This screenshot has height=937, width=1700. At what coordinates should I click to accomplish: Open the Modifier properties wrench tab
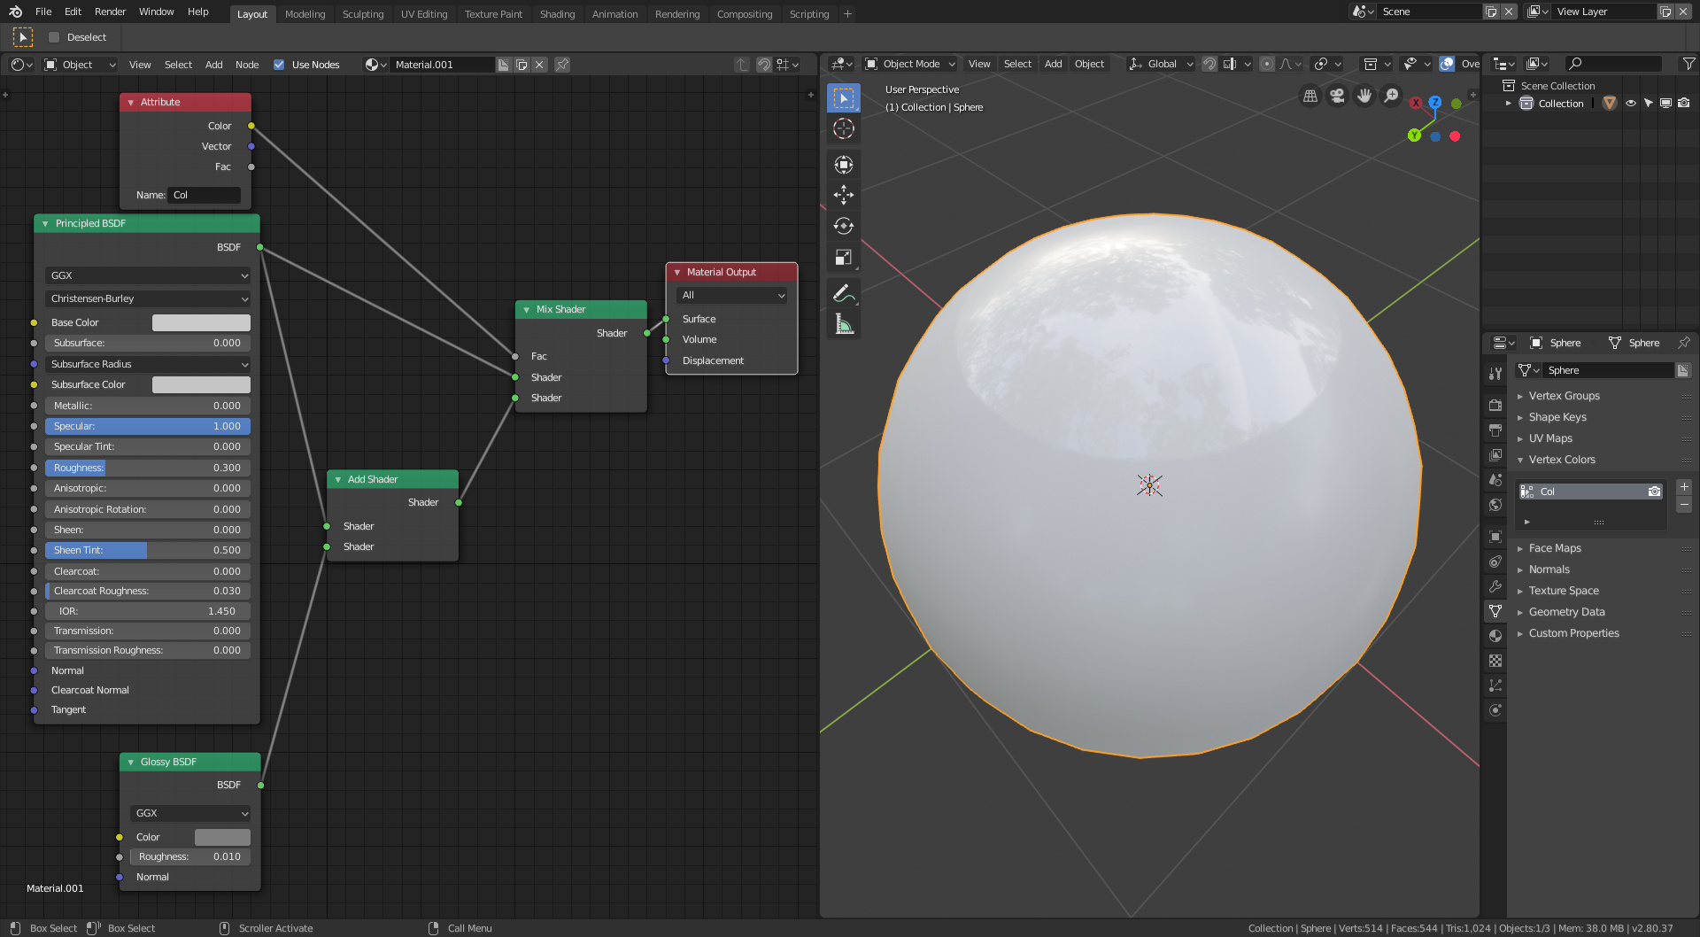1495,586
